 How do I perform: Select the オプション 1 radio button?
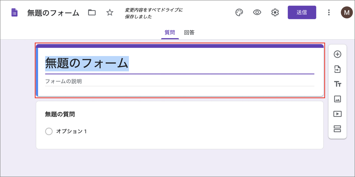pos(49,131)
